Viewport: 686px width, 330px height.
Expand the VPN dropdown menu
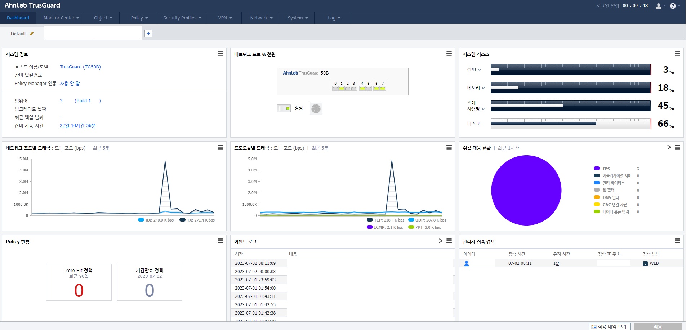(x=225, y=18)
